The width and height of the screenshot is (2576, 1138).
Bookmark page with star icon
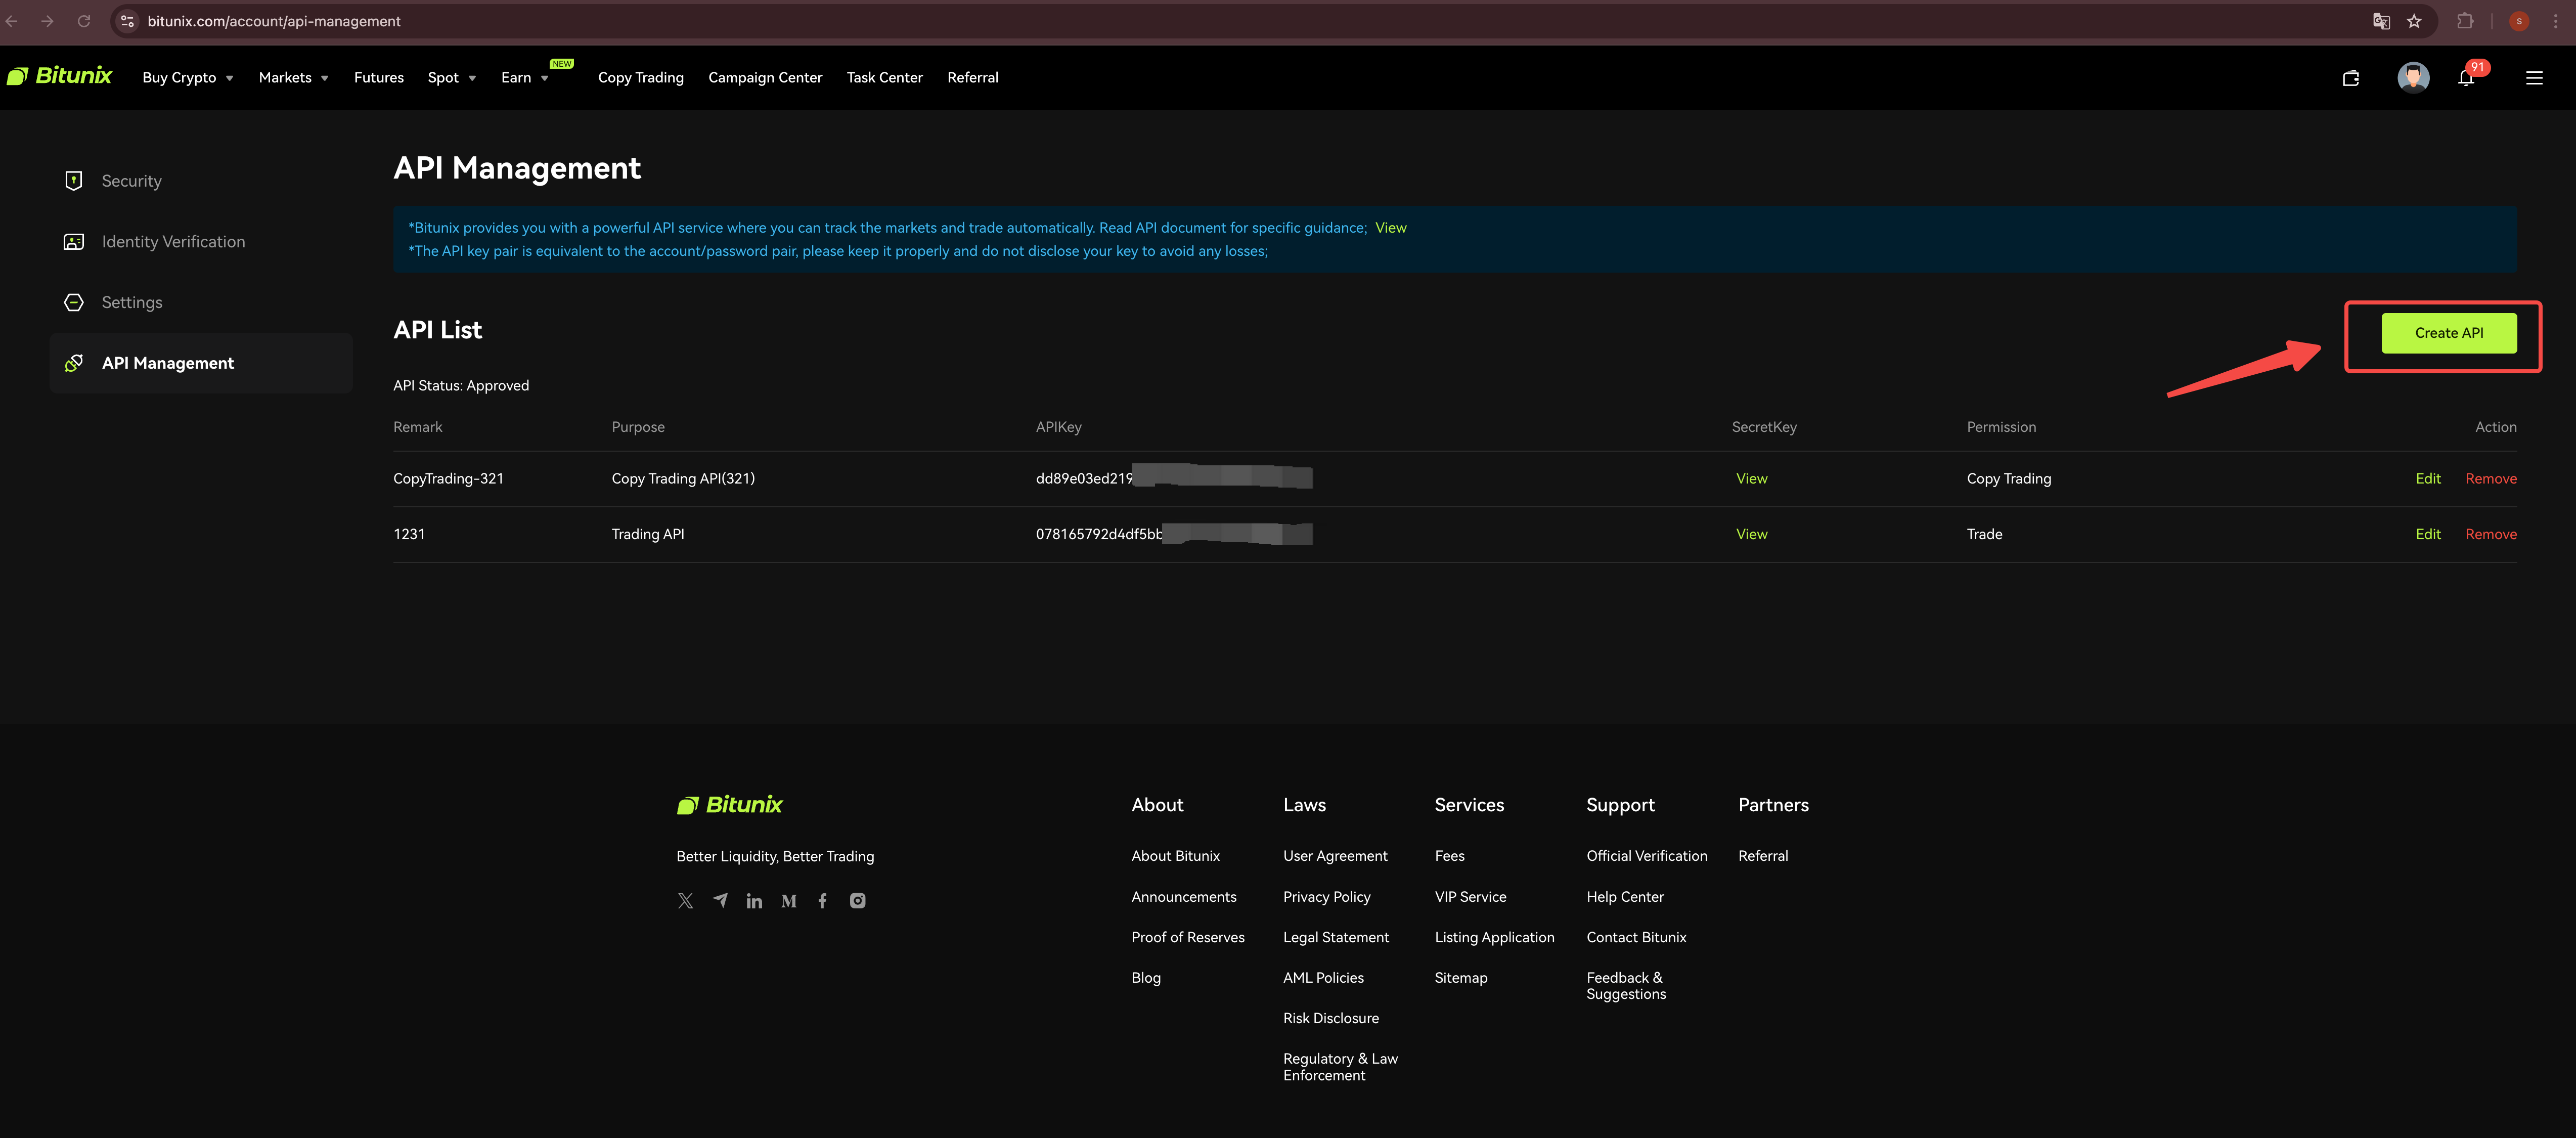pos(2414,21)
